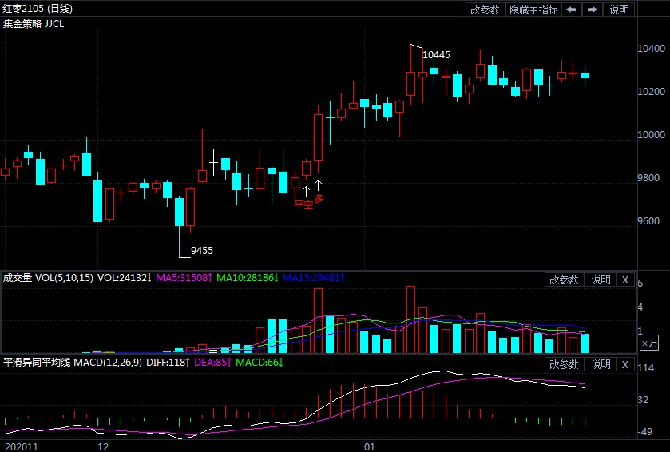Screen dimensions: 670x452
Task: Click 隐藏主指标 to hide the main indicator
Action: point(533,10)
